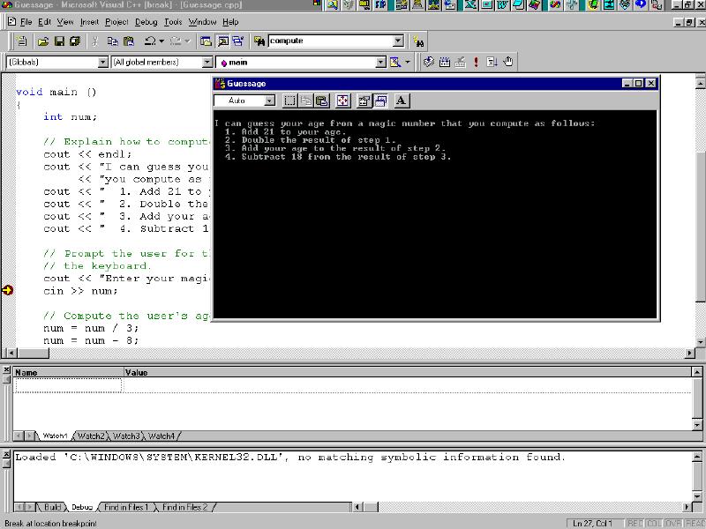The width and height of the screenshot is (706, 529).
Task: Click the Workspace window icon
Action: tap(207, 41)
